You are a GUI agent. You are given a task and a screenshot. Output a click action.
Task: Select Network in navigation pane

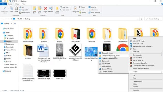pos(7,71)
